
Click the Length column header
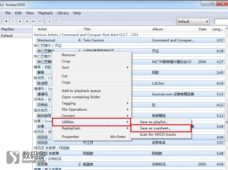(x=217, y=29)
